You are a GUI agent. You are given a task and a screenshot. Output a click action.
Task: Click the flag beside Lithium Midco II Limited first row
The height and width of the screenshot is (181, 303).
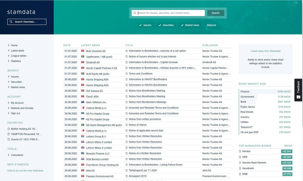(x=83, y=142)
